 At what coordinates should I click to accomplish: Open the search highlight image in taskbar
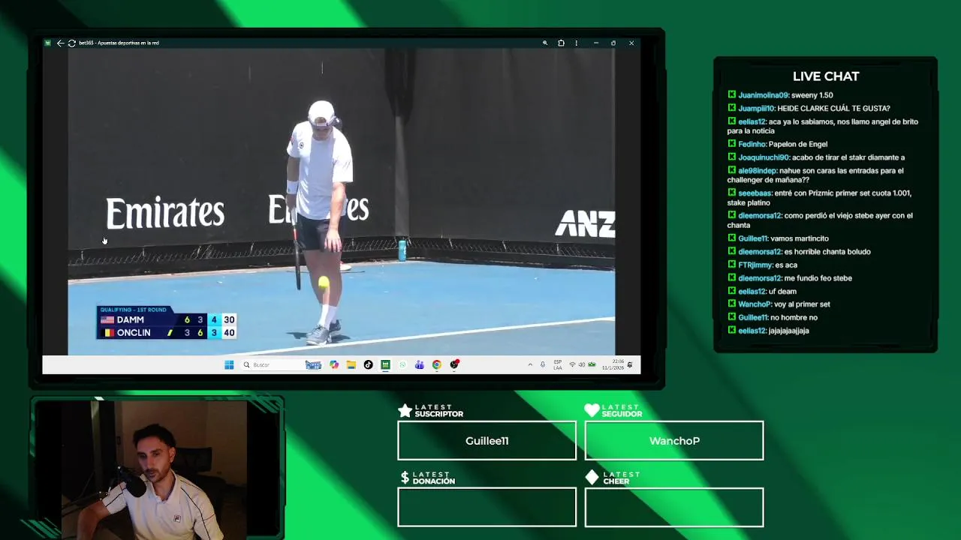(x=313, y=364)
